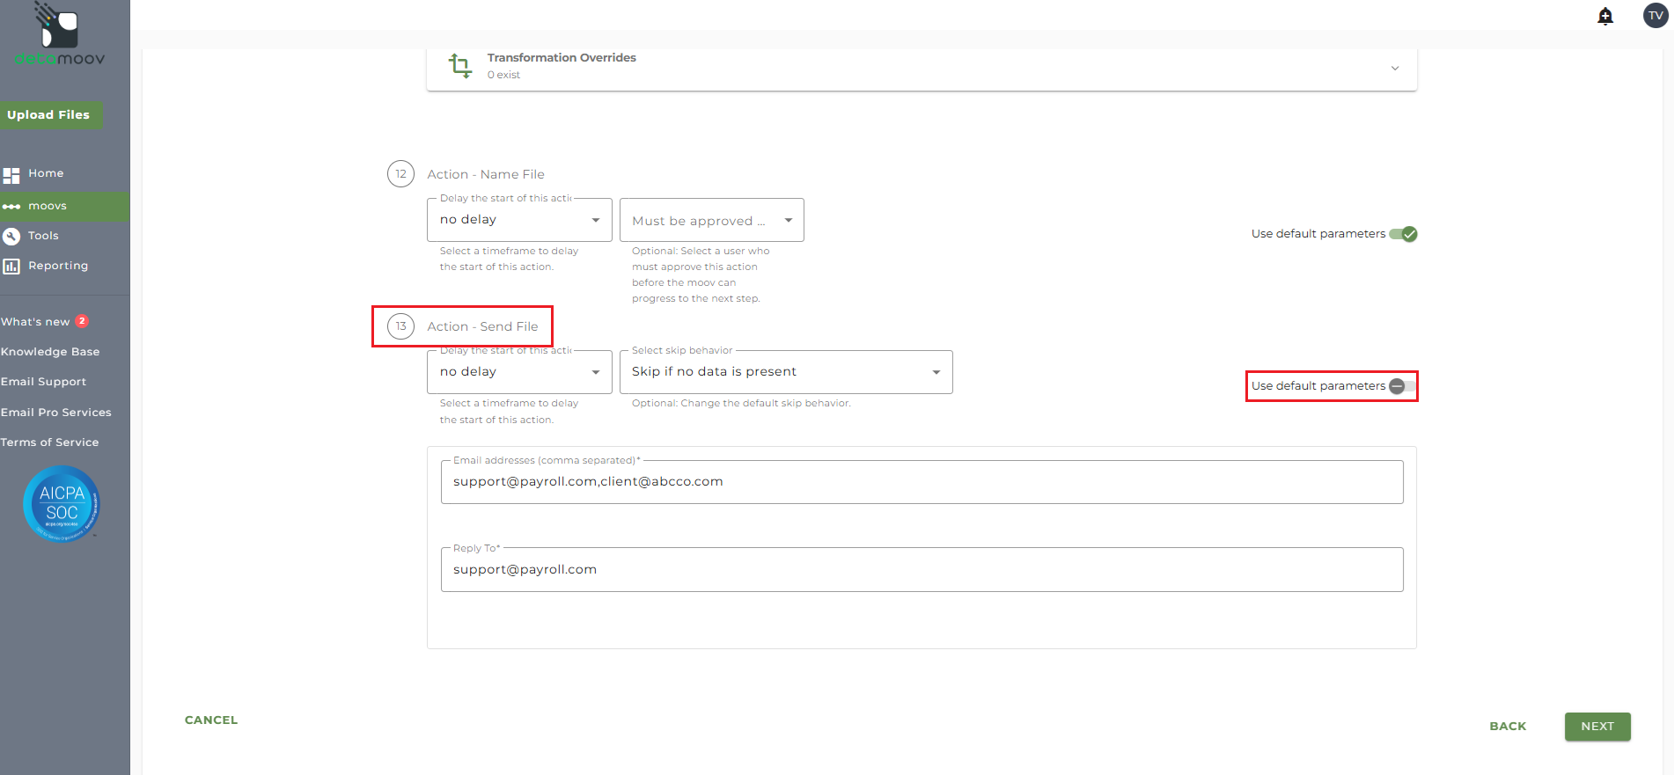
Task: Click the Home dashboard icon
Action: (11, 175)
